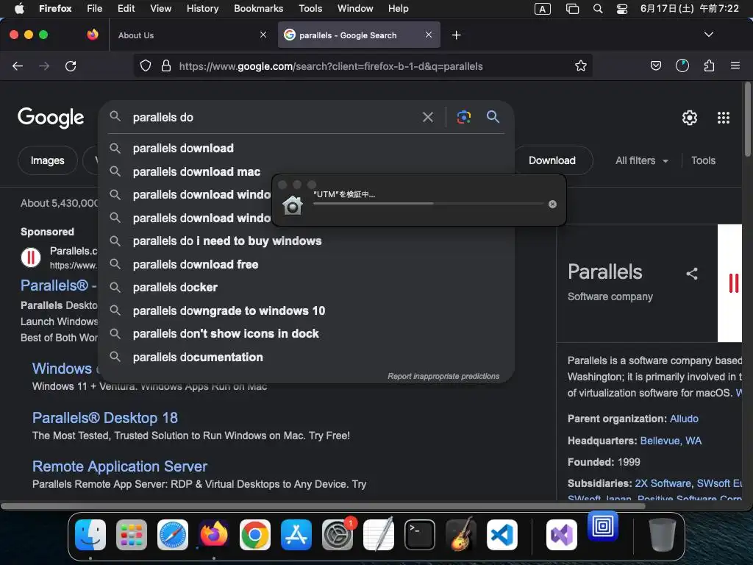Screen dimensions: 753x565
Task: Go back to the previous page
Action: (x=18, y=65)
